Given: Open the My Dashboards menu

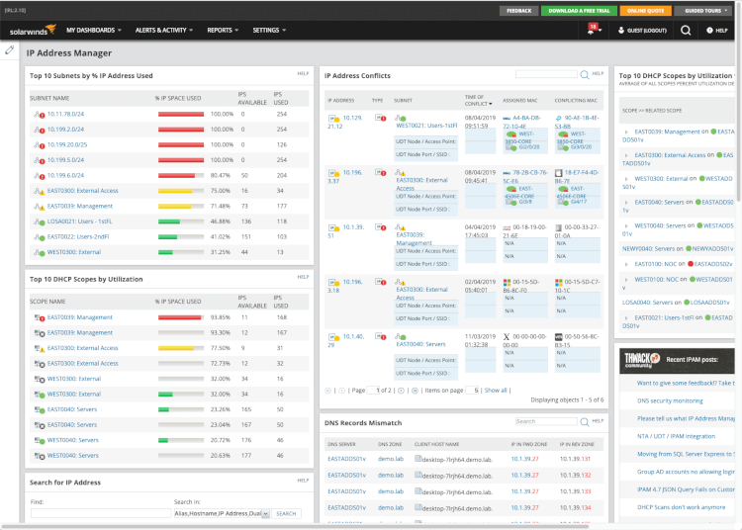Looking at the screenshot, I should [89, 31].
